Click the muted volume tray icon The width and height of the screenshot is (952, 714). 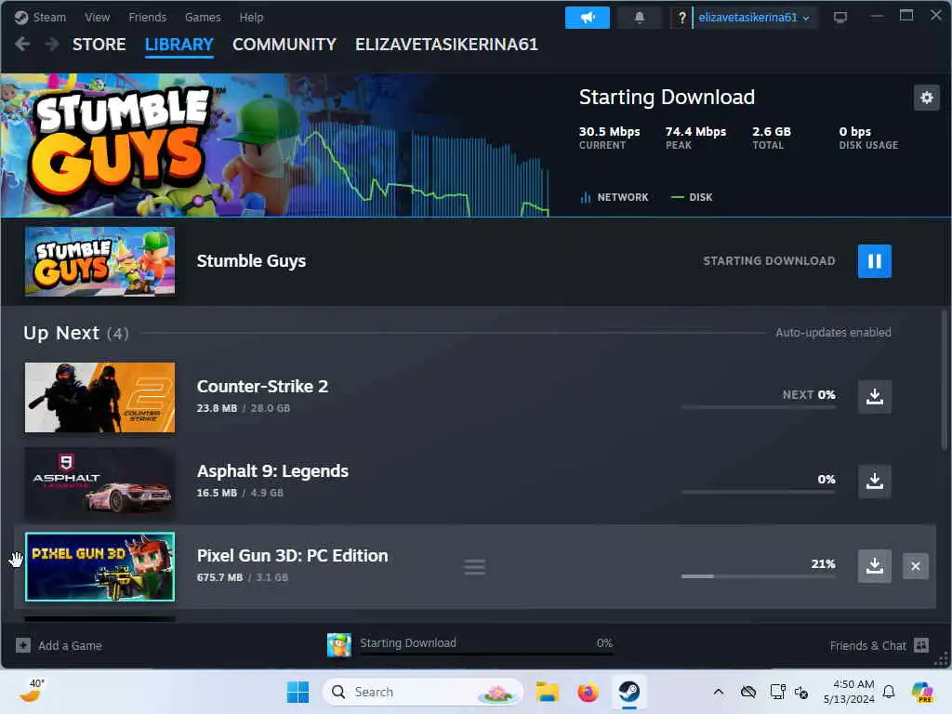[801, 692]
